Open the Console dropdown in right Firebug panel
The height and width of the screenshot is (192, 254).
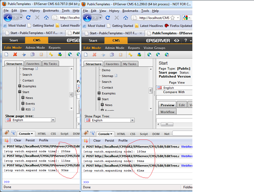click(x=106, y=134)
